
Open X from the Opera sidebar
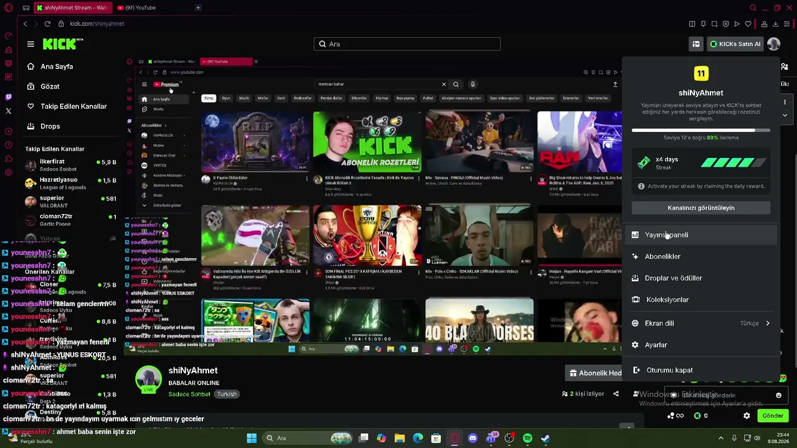[x=8, y=111]
